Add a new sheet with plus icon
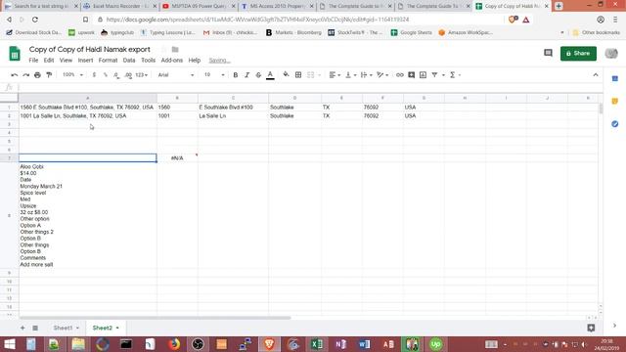626x352 pixels. (x=22, y=328)
